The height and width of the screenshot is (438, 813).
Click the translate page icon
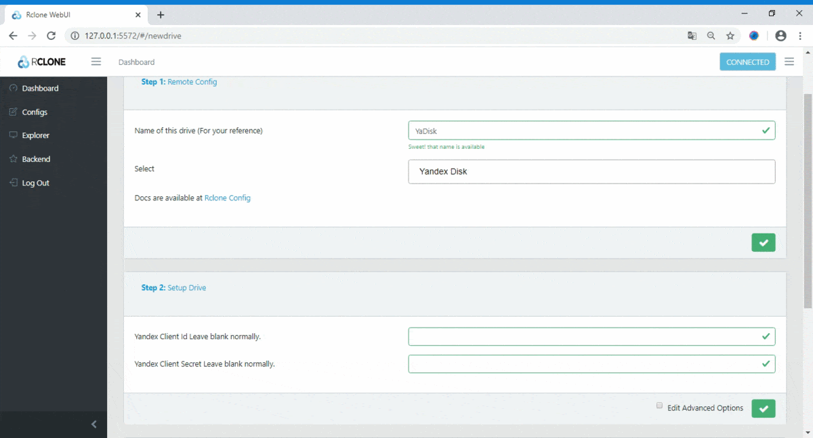[x=692, y=36]
